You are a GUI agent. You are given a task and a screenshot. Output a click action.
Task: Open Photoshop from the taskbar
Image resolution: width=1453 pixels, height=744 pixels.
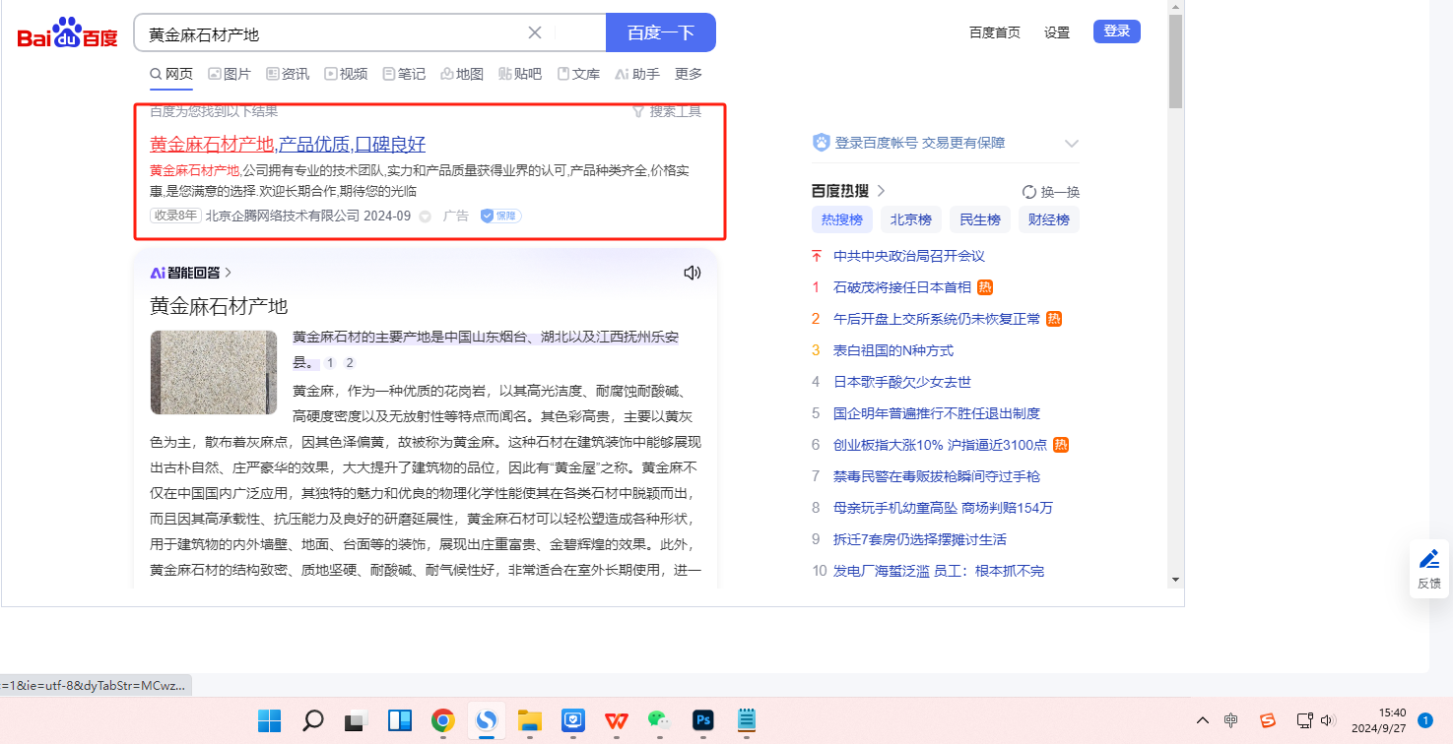[x=702, y=720]
